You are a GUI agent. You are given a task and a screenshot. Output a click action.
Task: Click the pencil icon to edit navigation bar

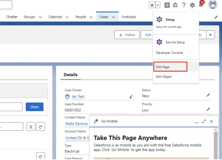(x=216, y=17)
